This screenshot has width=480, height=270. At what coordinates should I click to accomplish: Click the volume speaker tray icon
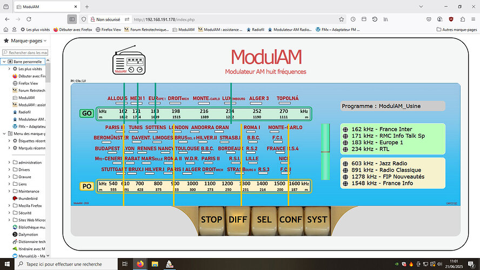(440, 264)
